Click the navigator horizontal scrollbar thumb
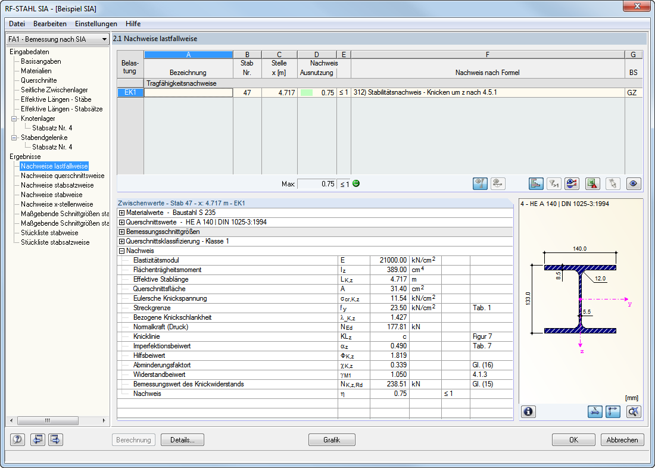The width and height of the screenshot is (655, 468). coord(48,420)
